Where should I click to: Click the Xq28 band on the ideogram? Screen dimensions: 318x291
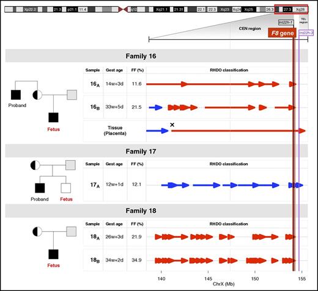(300, 9)
